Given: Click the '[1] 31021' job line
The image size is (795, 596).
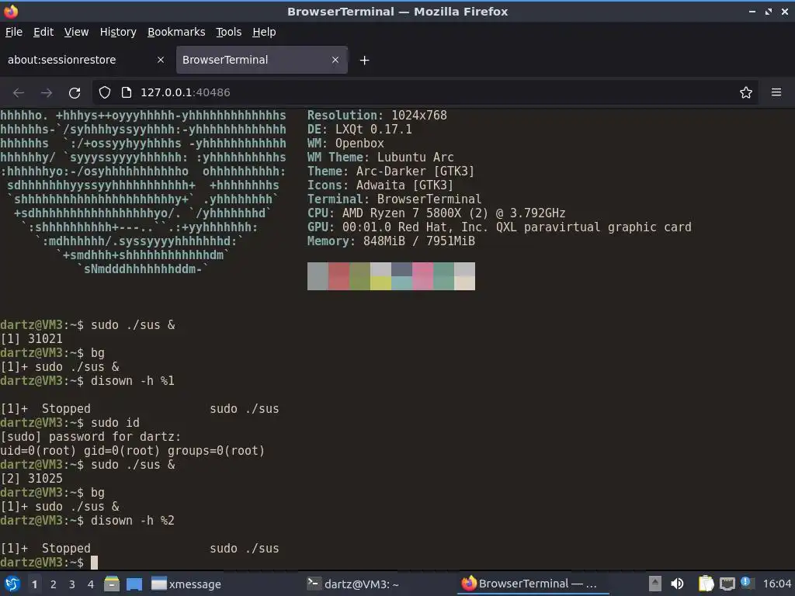Looking at the screenshot, I should tap(31, 338).
